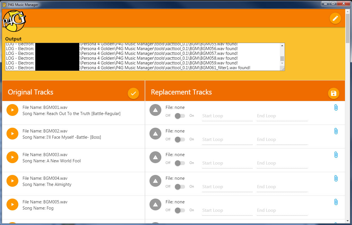Screen dimensions: 352x225
Task: Click the P4G Music Manager title bar icon
Action: tap(4, 4)
